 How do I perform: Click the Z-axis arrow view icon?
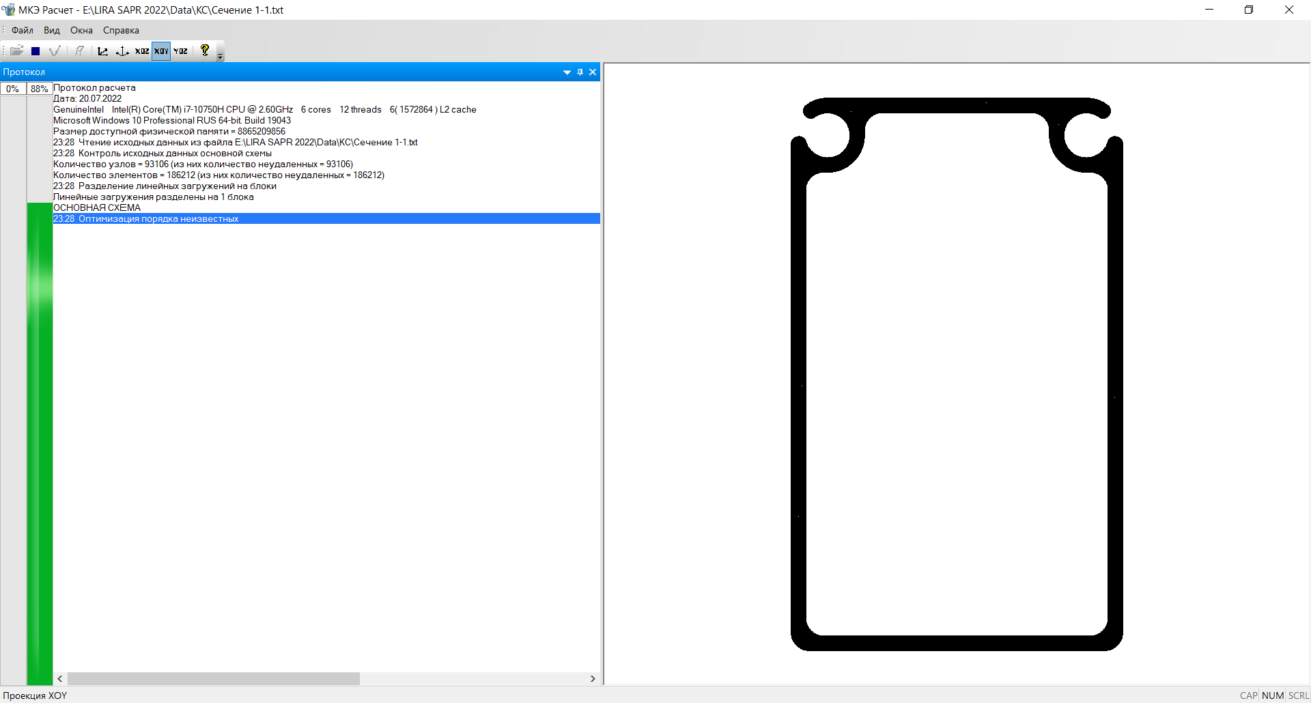102,51
